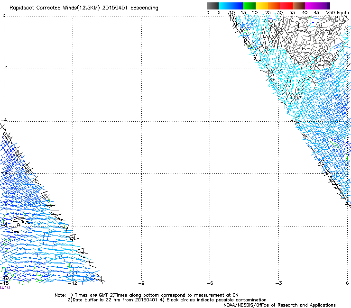Click the -15 longitude axis label
Screen dimensions: 351x308
coord(4,283)
